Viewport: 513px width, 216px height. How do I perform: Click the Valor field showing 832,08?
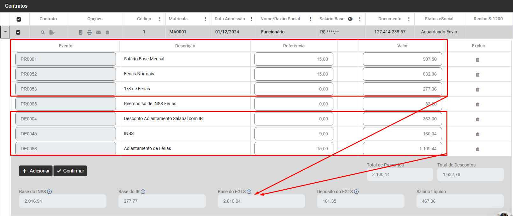coord(403,74)
